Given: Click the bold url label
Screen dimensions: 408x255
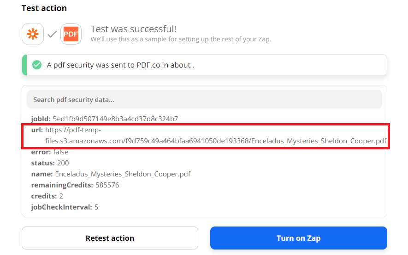Looking at the screenshot, I should [37, 130].
